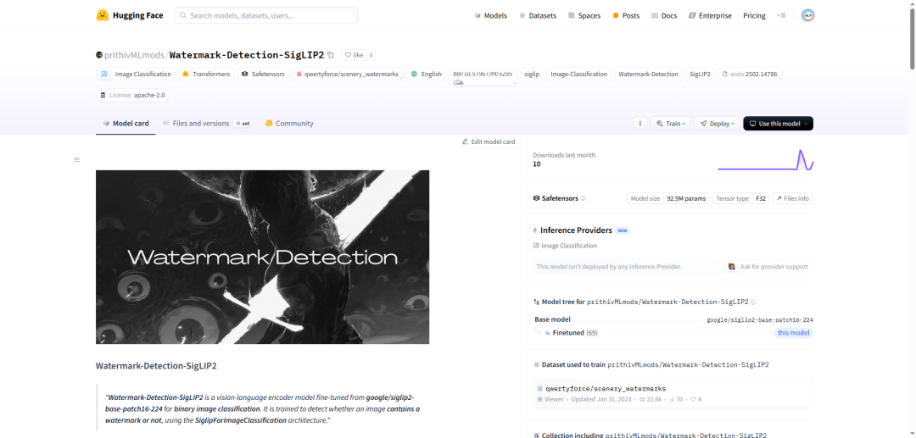916x438 pixels.
Task: Select the Transformers library tag
Action: tap(205, 74)
